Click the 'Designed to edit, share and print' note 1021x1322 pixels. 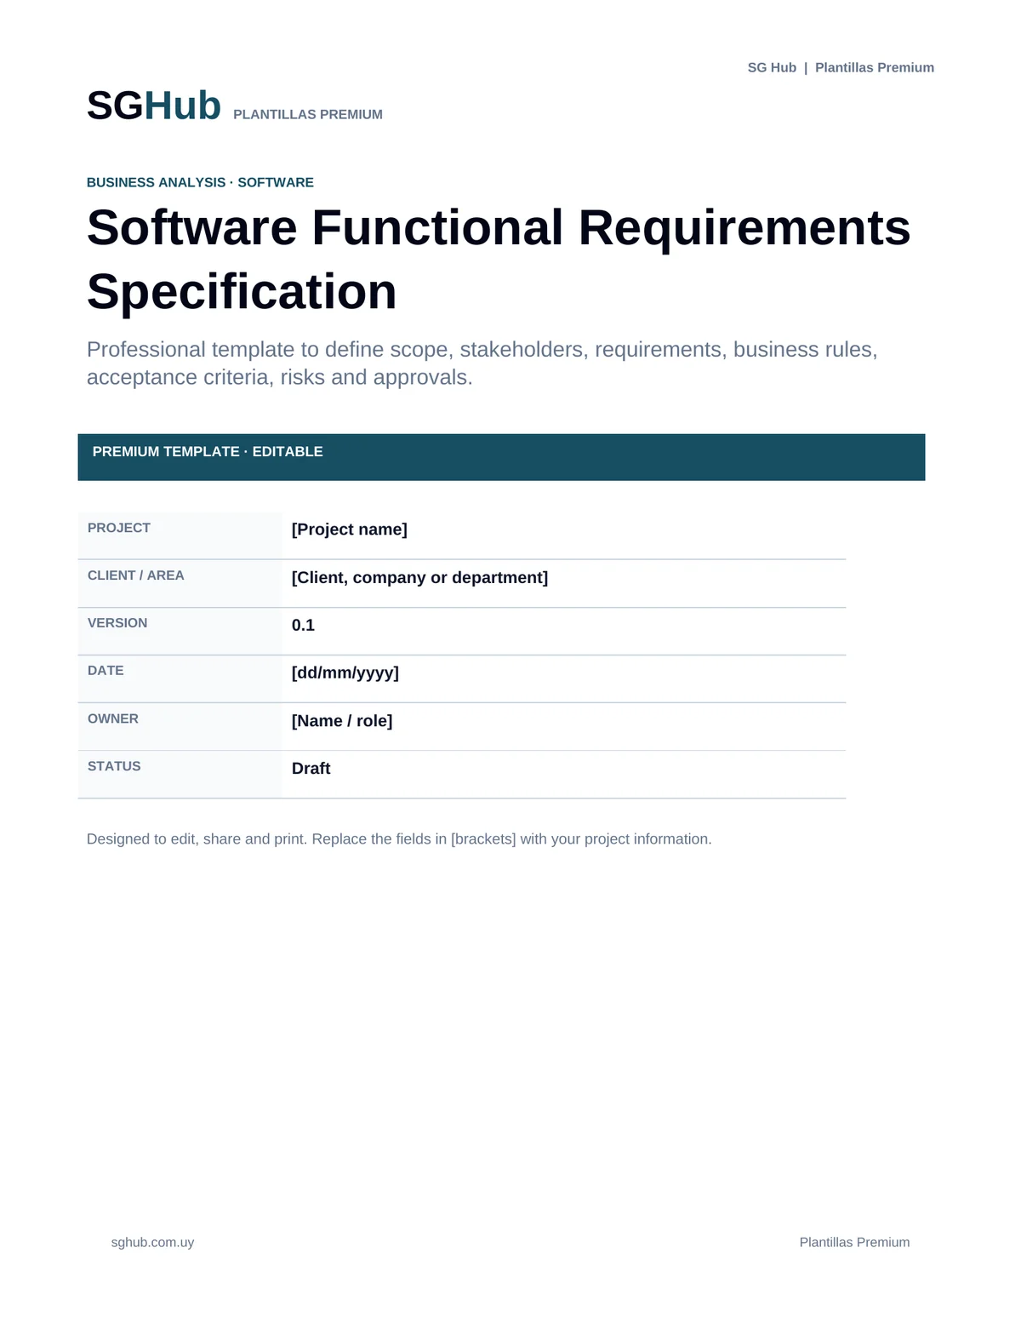(399, 839)
